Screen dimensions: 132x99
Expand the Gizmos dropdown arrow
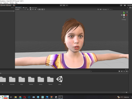(108, 9)
